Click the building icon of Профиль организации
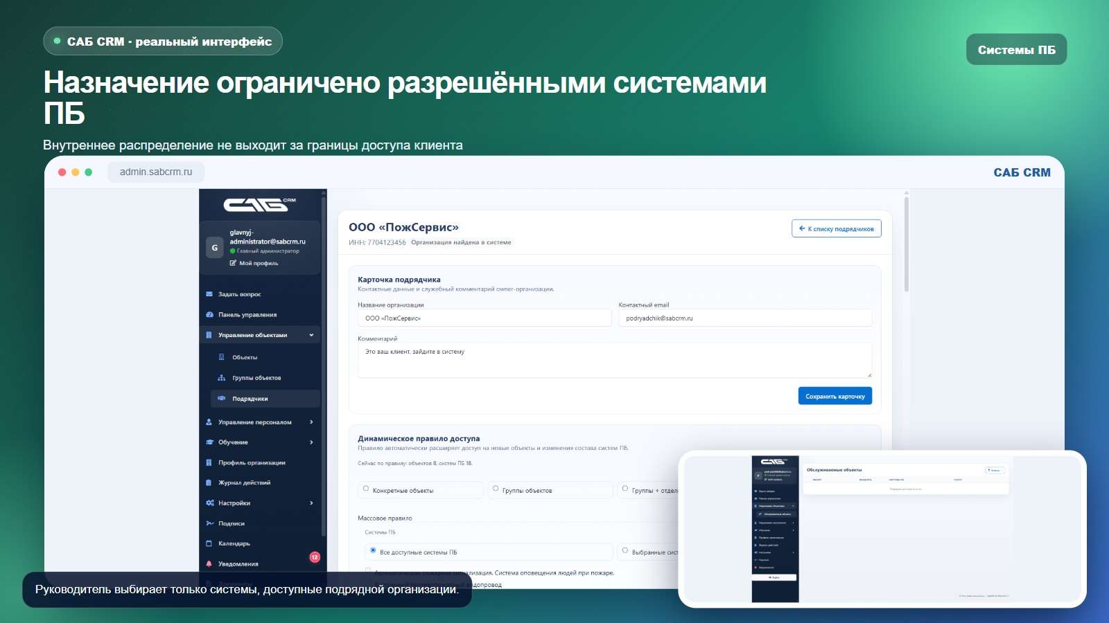Image resolution: width=1109 pixels, height=623 pixels. point(209,462)
